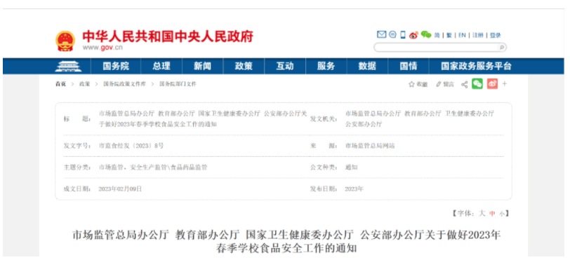Click the WeChat icon in top header
570x260 pixels.
point(426,34)
